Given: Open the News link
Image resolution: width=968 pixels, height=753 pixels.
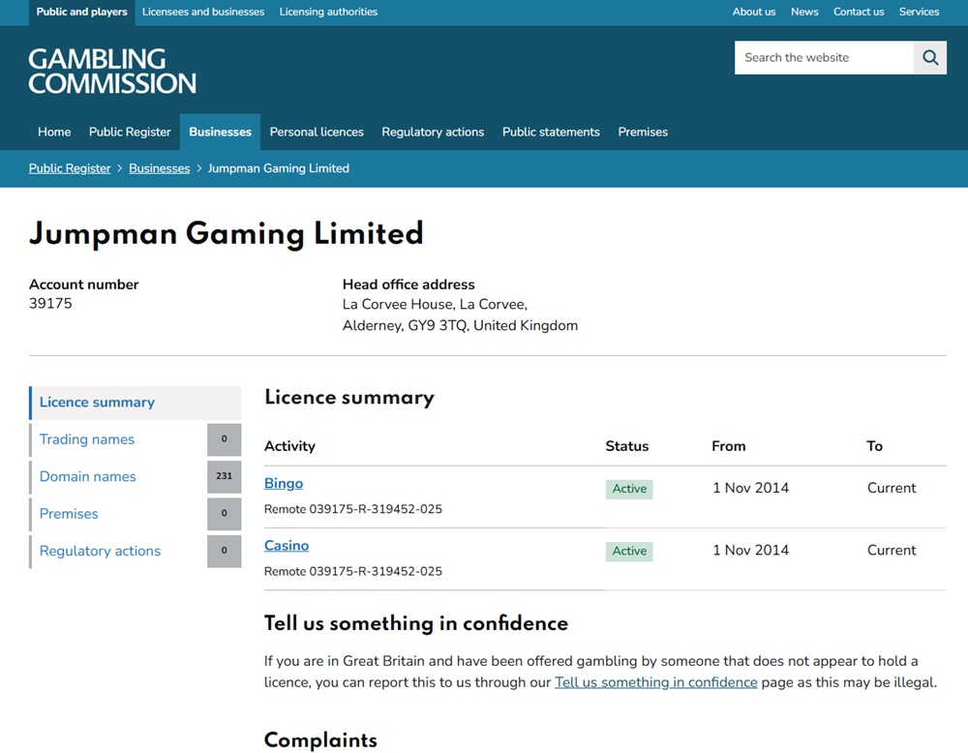Looking at the screenshot, I should pyautogui.click(x=804, y=12).
